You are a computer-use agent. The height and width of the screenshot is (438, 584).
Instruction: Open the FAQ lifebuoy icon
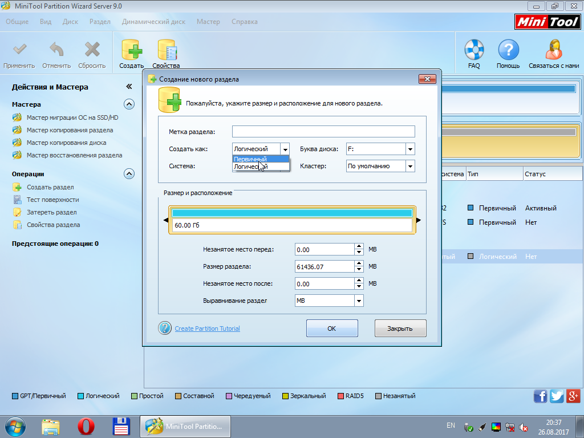tap(474, 50)
